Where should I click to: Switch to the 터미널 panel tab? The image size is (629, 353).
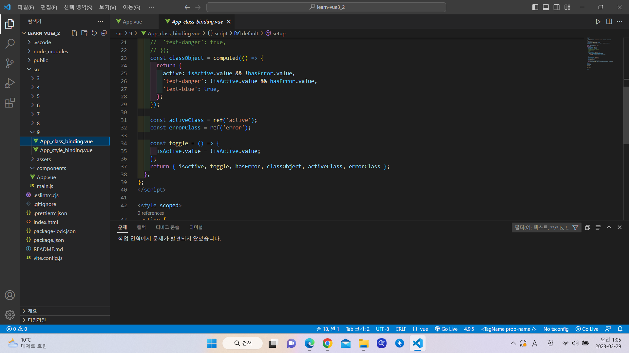[196, 227]
